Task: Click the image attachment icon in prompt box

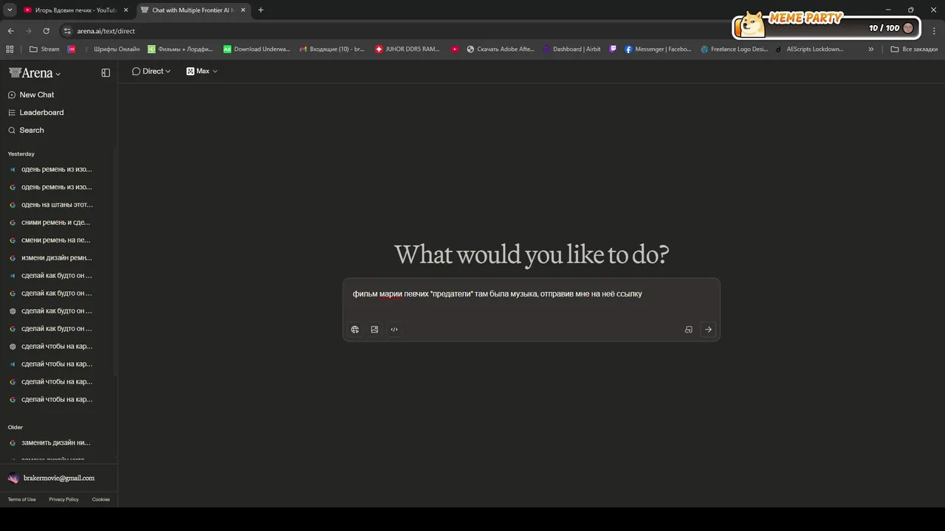Action: 374,330
